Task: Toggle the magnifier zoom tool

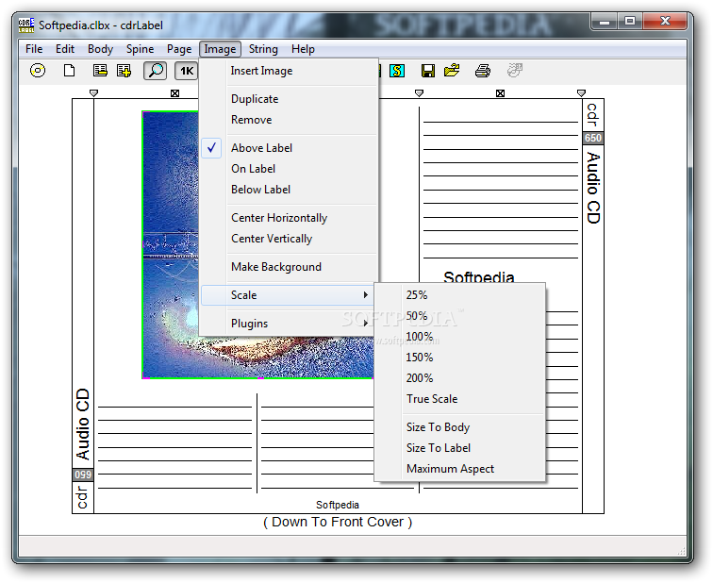Action: (x=155, y=71)
